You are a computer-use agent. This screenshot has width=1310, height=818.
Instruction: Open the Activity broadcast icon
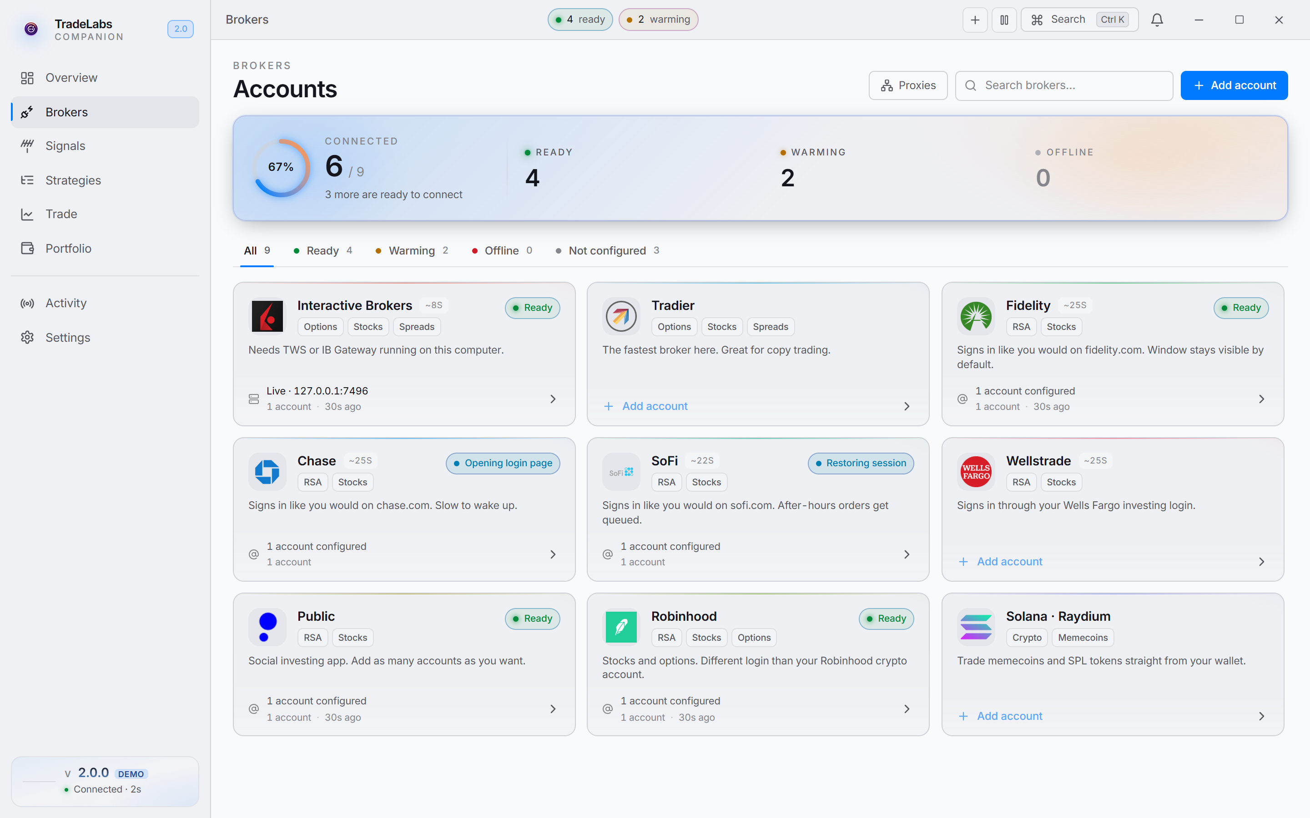(x=27, y=304)
